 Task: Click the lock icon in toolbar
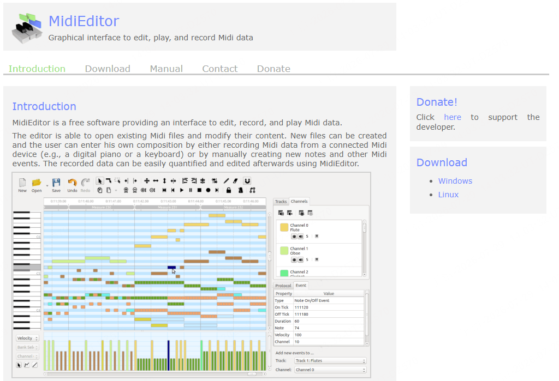pyautogui.click(x=229, y=191)
